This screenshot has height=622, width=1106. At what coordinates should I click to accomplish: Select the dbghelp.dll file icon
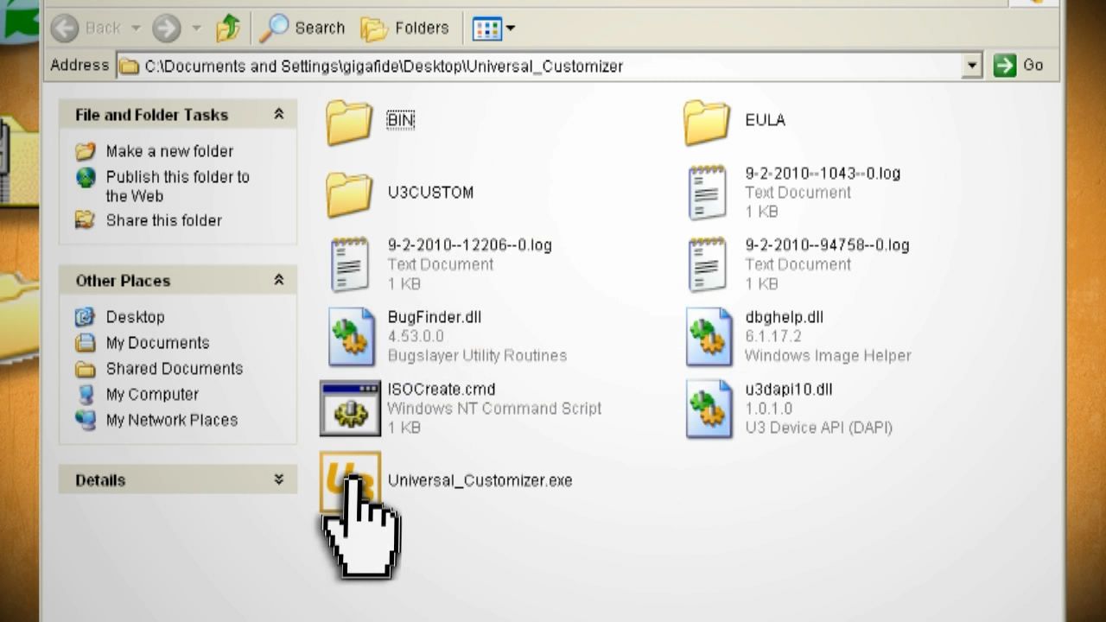(709, 337)
